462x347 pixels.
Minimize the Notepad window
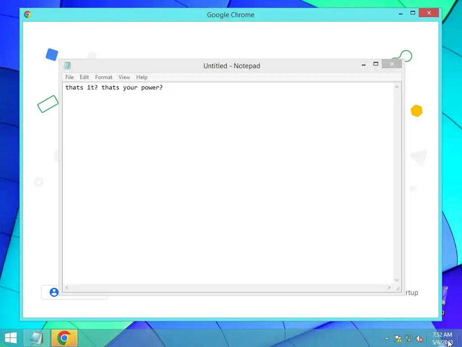coord(364,64)
